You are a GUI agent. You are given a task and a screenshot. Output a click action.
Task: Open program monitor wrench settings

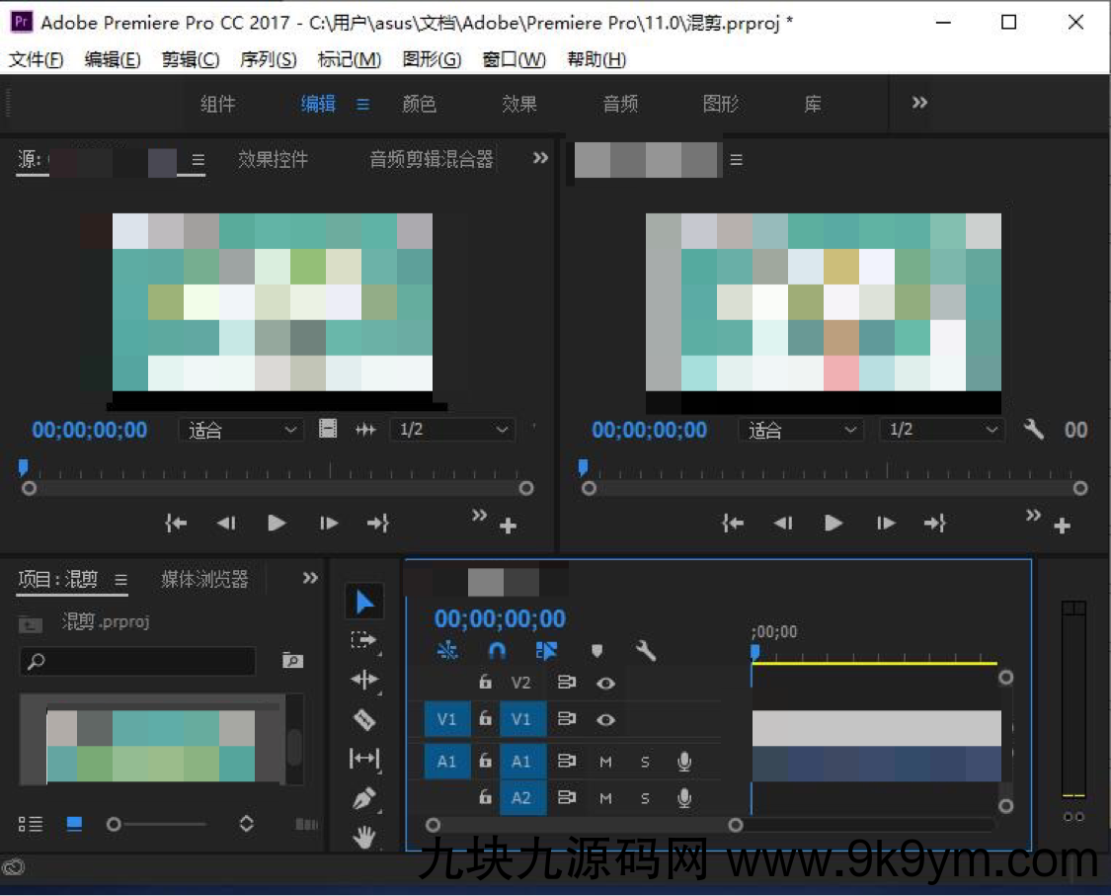(1034, 430)
